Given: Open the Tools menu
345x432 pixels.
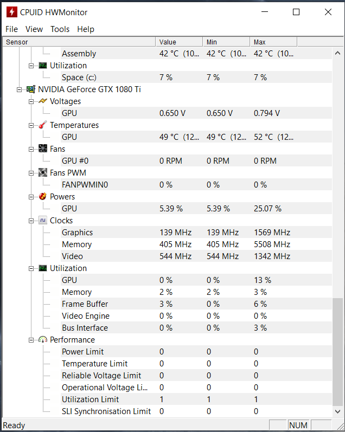Looking at the screenshot, I should (60, 29).
